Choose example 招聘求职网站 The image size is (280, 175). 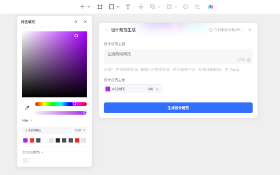click(210, 69)
